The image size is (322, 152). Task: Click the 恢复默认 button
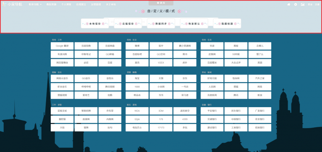(x=194, y=23)
